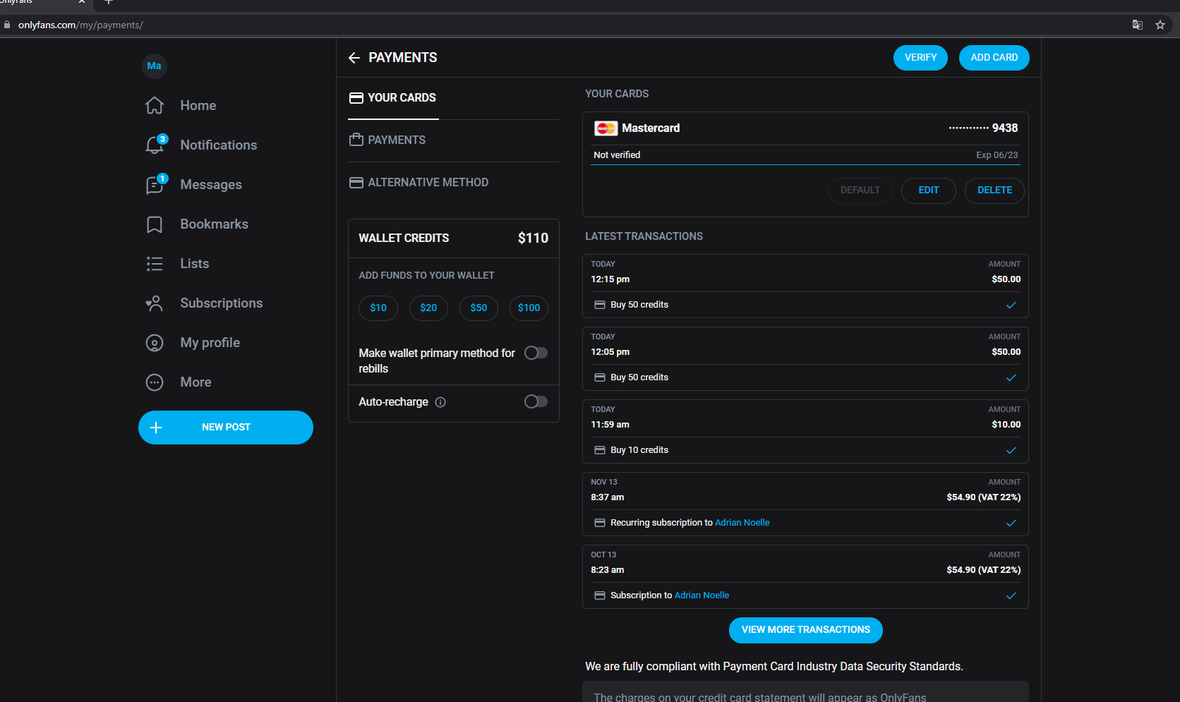Viewport: 1180px width, 702px height.
Task: Open a new browser tab with plus
Action: coord(108,2)
